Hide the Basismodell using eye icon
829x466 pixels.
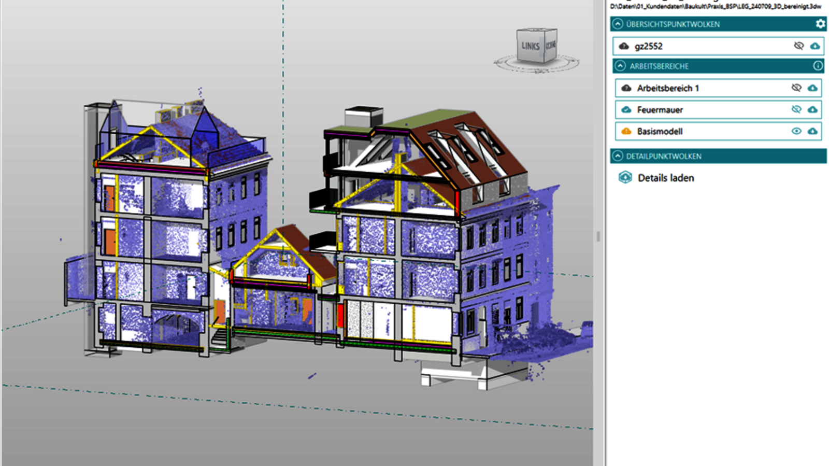tap(796, 132)
